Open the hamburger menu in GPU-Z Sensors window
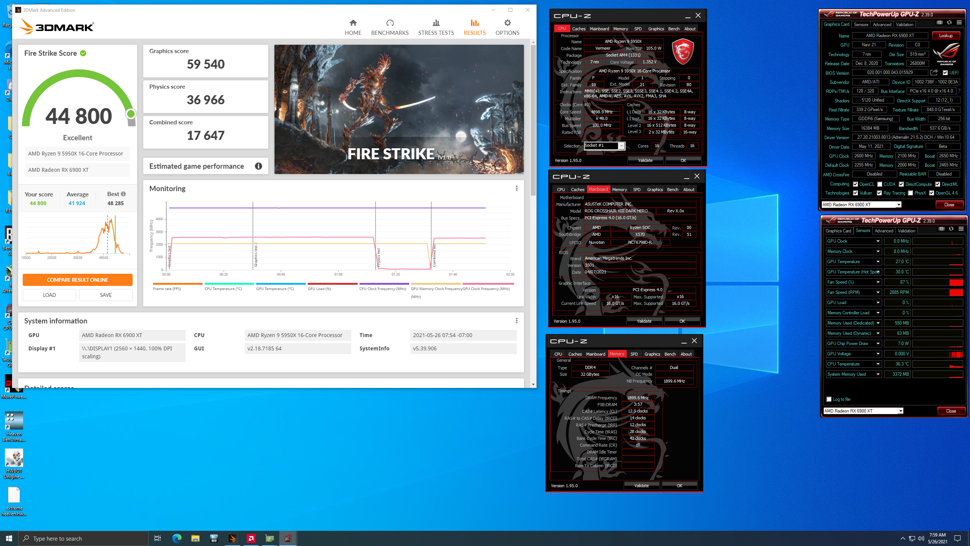This screenshot has width=970, height=546. [x=961, y=229]
